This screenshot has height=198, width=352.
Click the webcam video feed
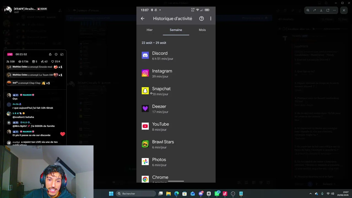[47, 172]
